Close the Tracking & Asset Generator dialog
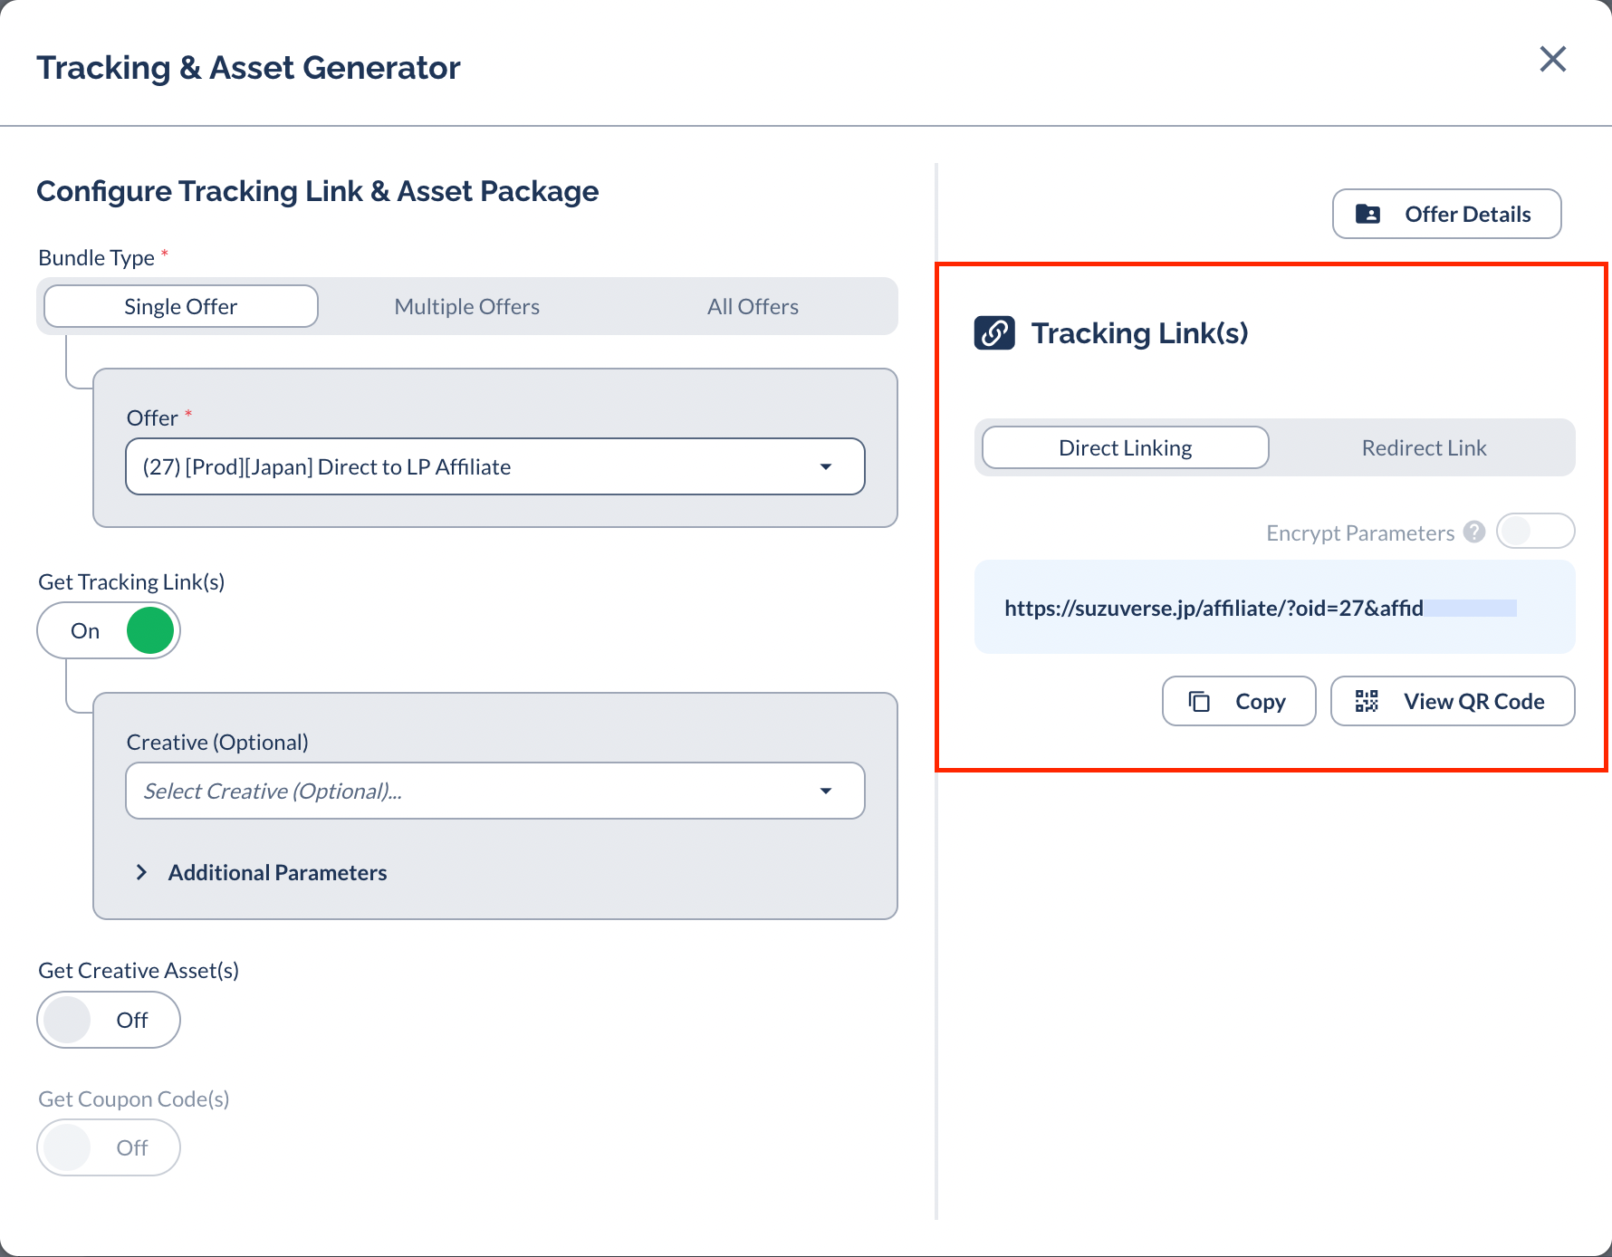 (1552, 60)
